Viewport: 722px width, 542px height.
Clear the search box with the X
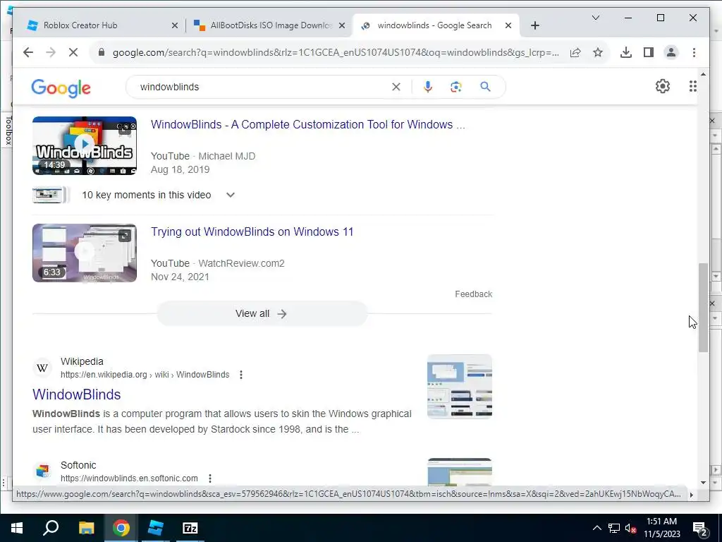tap(396, 87)
